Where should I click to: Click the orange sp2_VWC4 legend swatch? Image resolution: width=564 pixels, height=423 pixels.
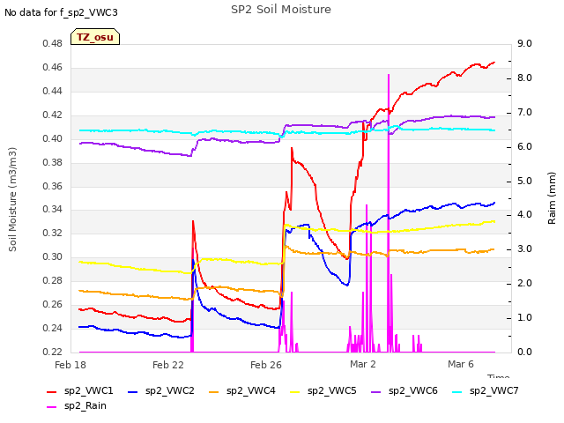(x=214, y=392)
